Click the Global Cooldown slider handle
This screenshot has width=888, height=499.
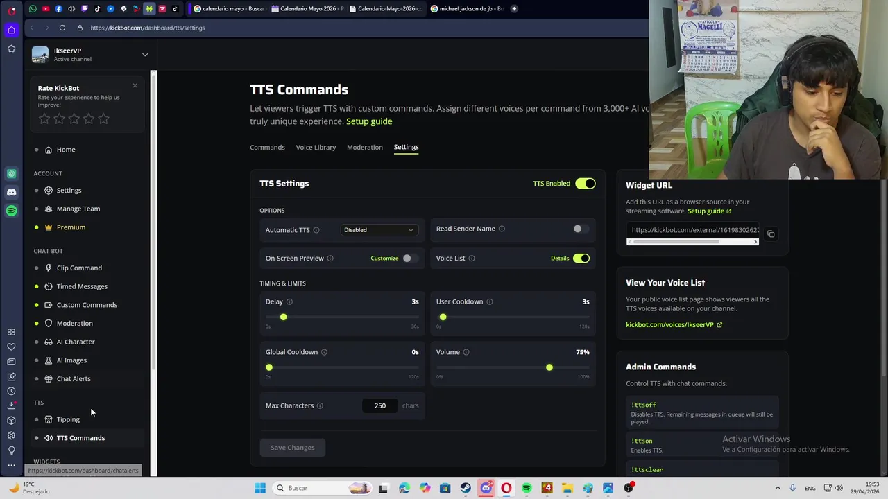click(x=269, y=367)
